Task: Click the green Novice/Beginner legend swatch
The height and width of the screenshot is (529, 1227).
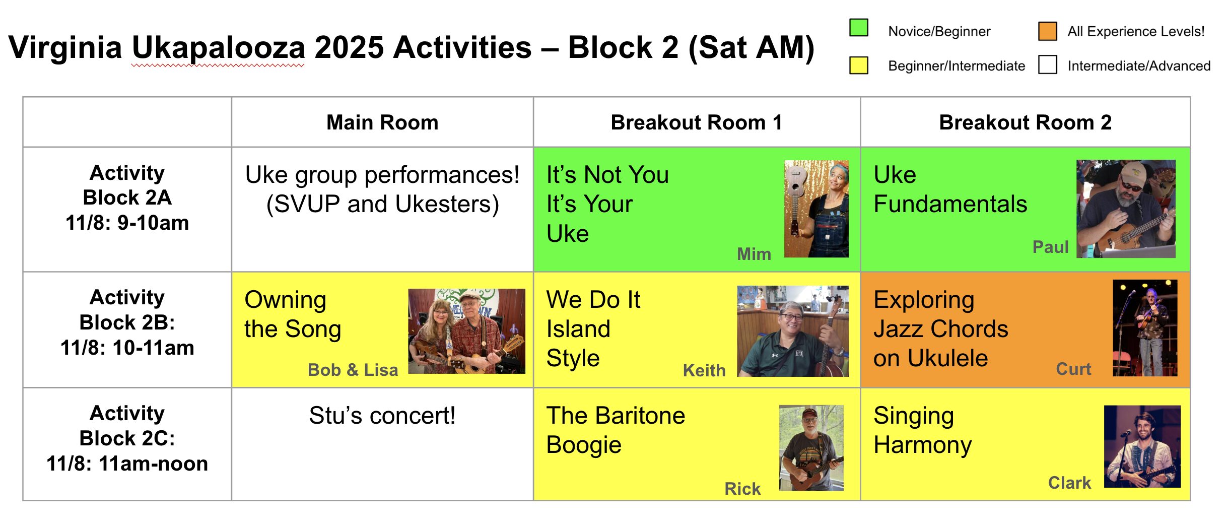Action: pos(858,27)
